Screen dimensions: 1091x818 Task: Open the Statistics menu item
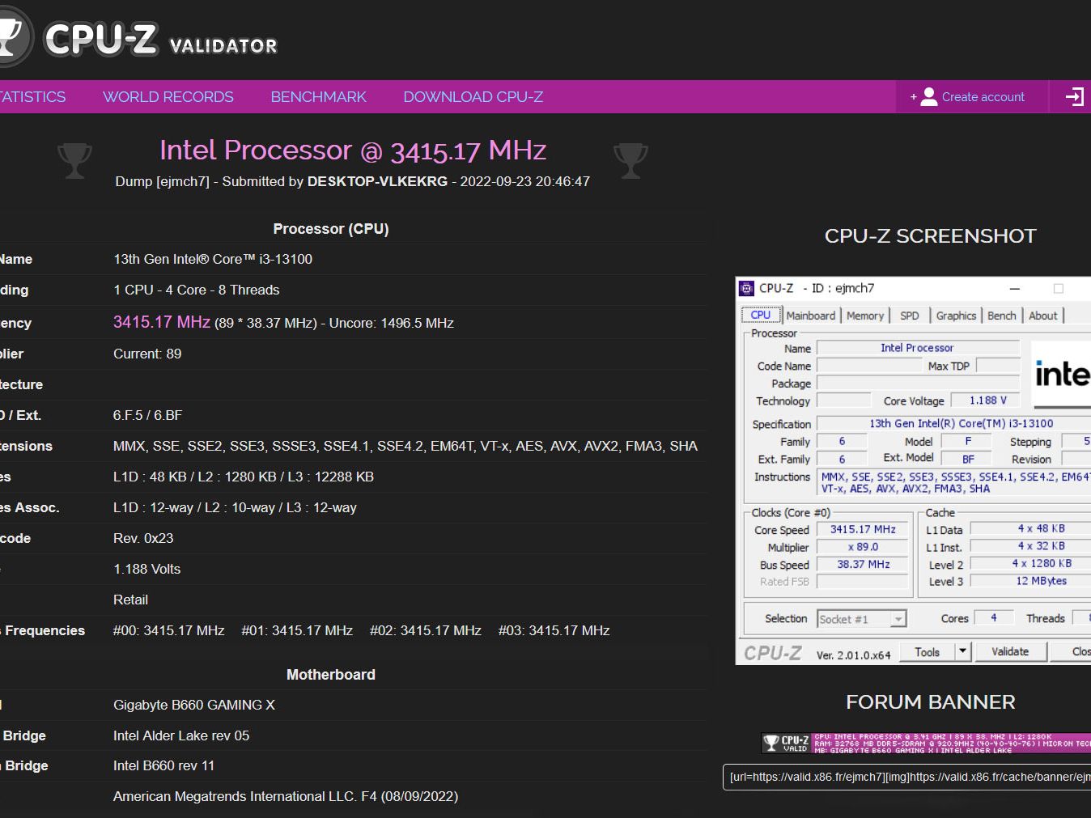(33, 97)
